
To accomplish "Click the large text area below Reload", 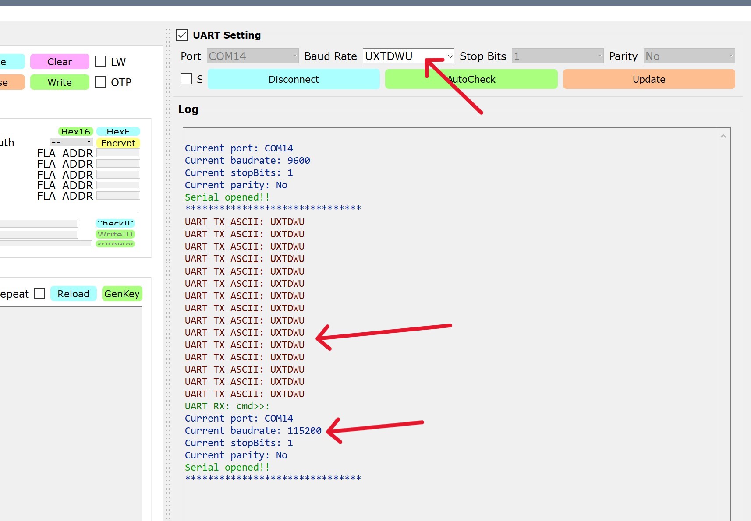I will click(71, 414).
